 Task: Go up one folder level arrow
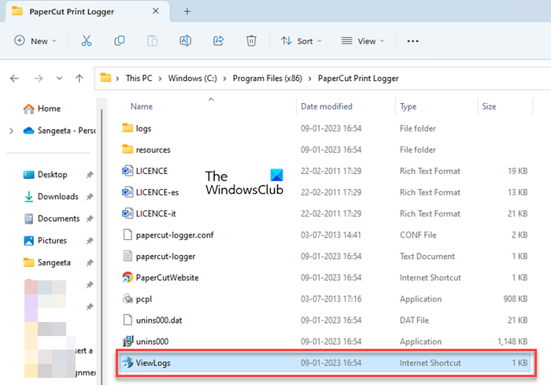tap(80, 78)
